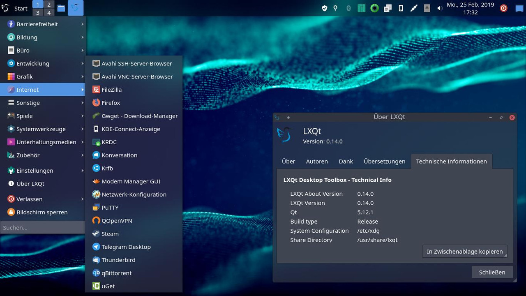
Task: Start Gwget Download-Manager
Action: (134, 116)
